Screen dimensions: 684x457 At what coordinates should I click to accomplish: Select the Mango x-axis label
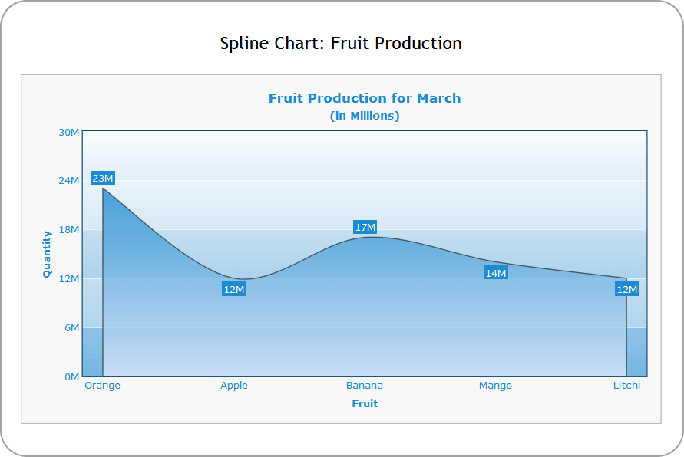(x=495, y=386)
